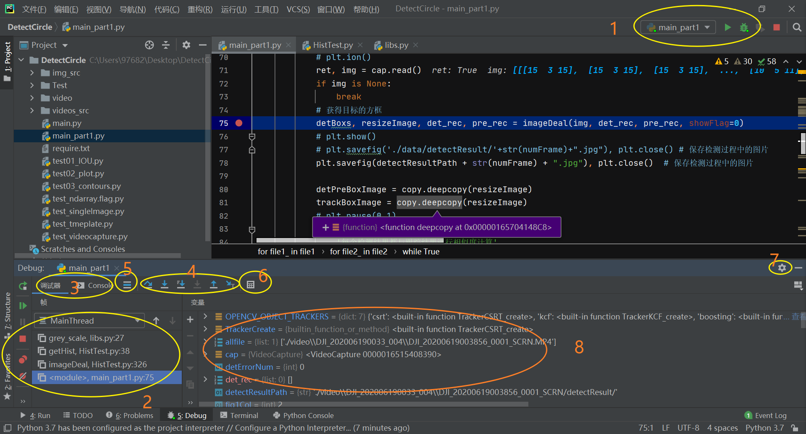Image resolution: width=806 pixels, height=434 pixels.
Task: Open Search Everywhere magnifier icon
Action: tap(797, 27)
